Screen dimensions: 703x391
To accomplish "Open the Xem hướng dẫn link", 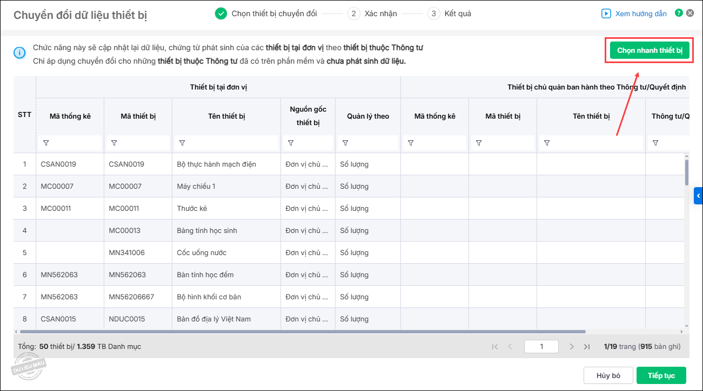I will pyautogui.click(x=641, y=13).
